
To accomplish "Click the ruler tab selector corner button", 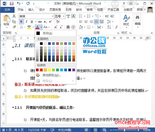I will (4, 38).
